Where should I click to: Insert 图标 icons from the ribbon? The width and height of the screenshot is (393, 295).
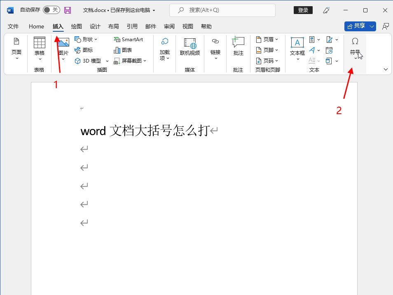84,50
